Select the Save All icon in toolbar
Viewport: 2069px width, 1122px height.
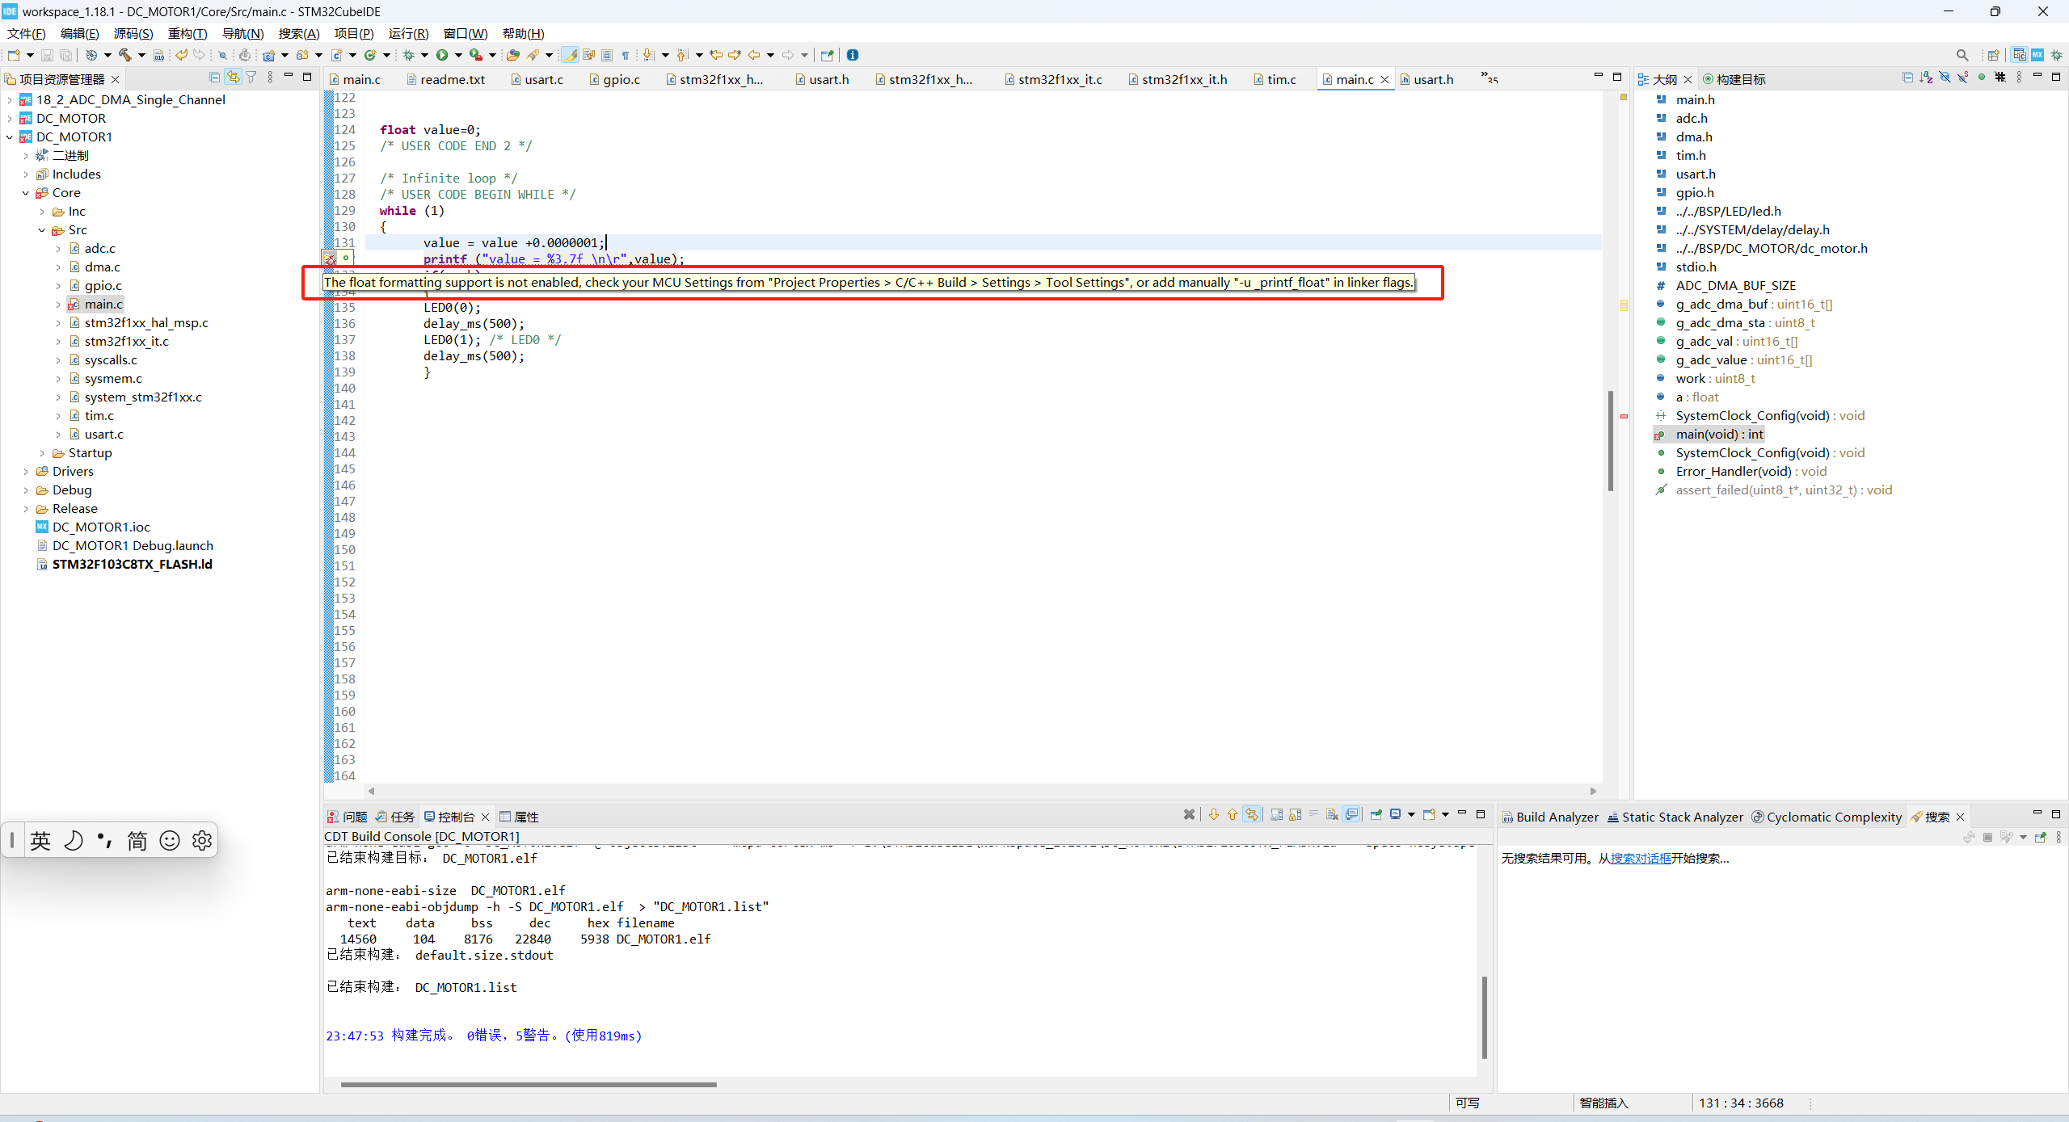[65, 55]
